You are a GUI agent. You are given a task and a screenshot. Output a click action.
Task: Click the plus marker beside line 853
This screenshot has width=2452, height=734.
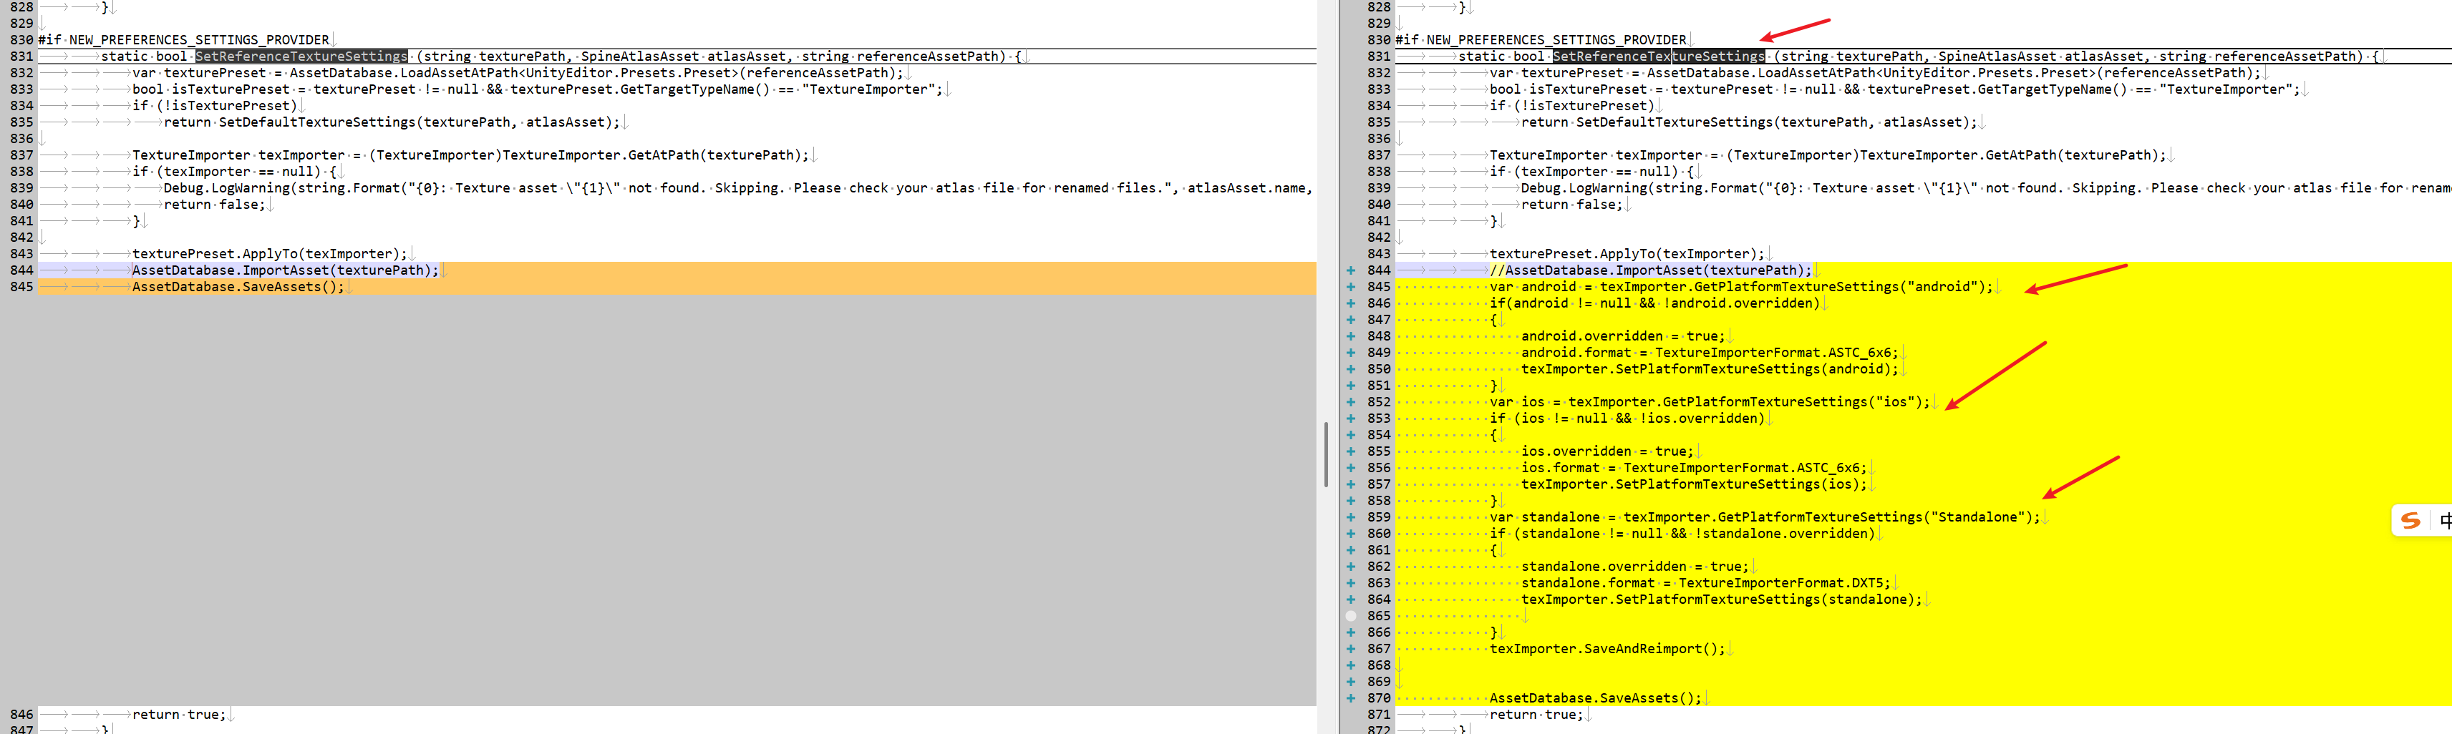pyautogui.click(x=1351, y=419)
